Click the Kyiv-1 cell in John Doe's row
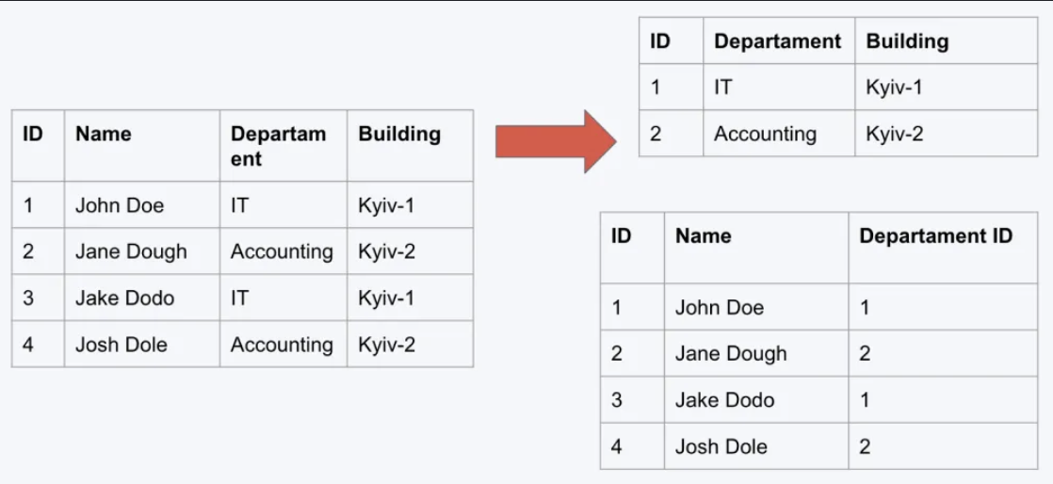 tap(386, 205)
